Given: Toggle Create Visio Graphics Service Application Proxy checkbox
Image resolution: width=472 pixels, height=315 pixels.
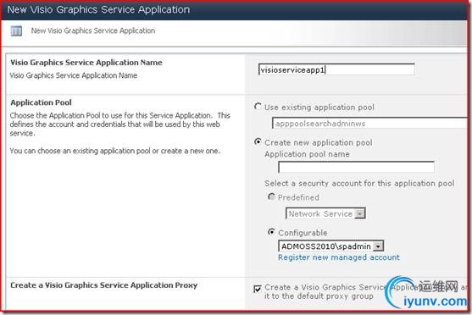Looking at the screenshot, I should 258,289.
